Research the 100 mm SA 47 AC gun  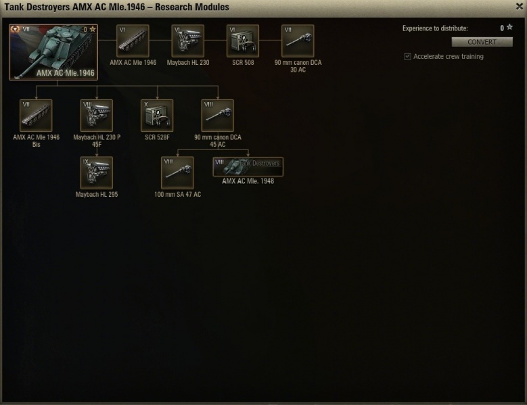(x=177, y=173)
